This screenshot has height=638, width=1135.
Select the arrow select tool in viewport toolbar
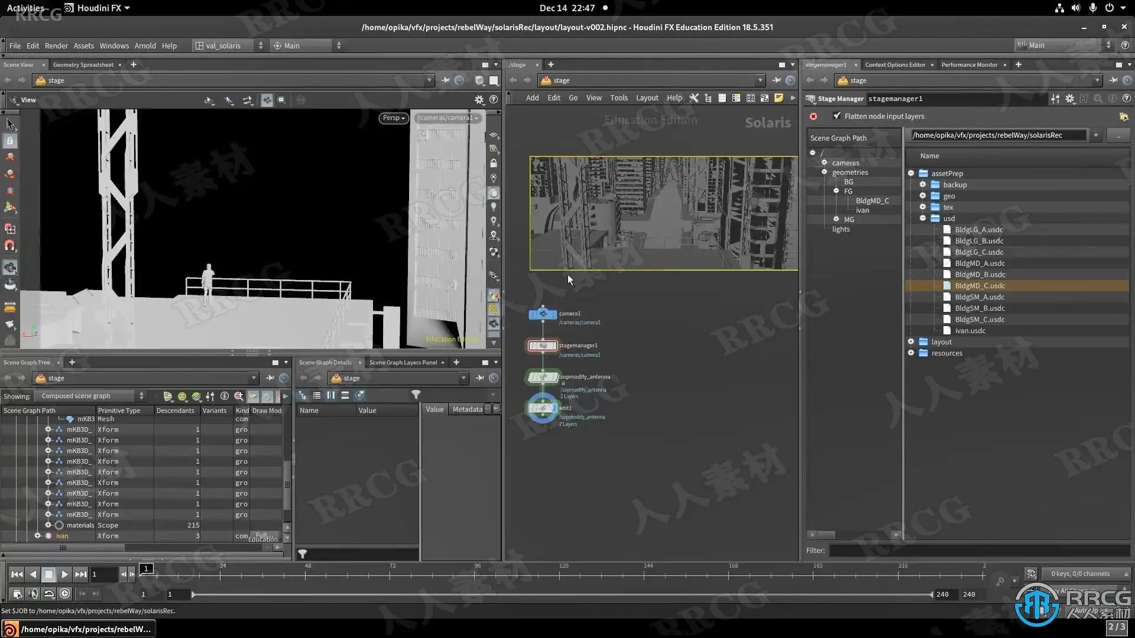[x=10, y=124]
